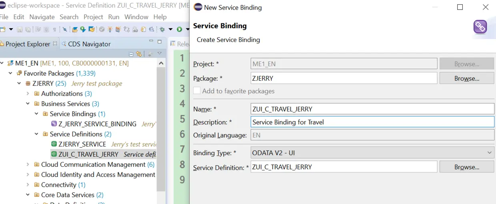Expand Cloud Communication Management node
The image size is (496, 204).
(x=28, y=164)
